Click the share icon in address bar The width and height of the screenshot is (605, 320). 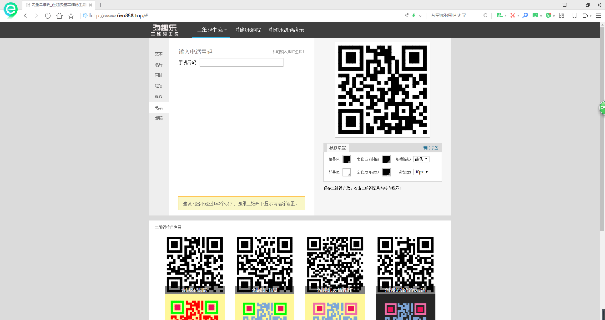(x=406, y=16)
